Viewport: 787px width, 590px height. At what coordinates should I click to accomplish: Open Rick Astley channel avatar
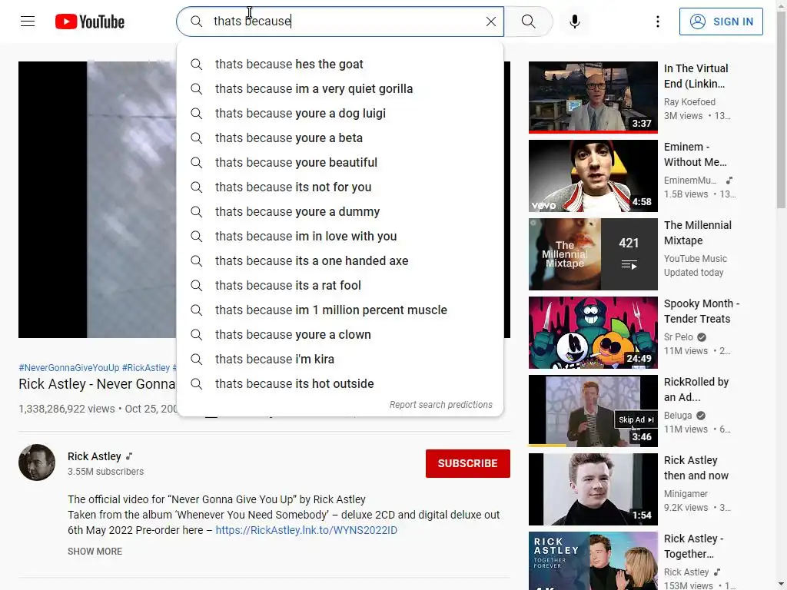37,462
